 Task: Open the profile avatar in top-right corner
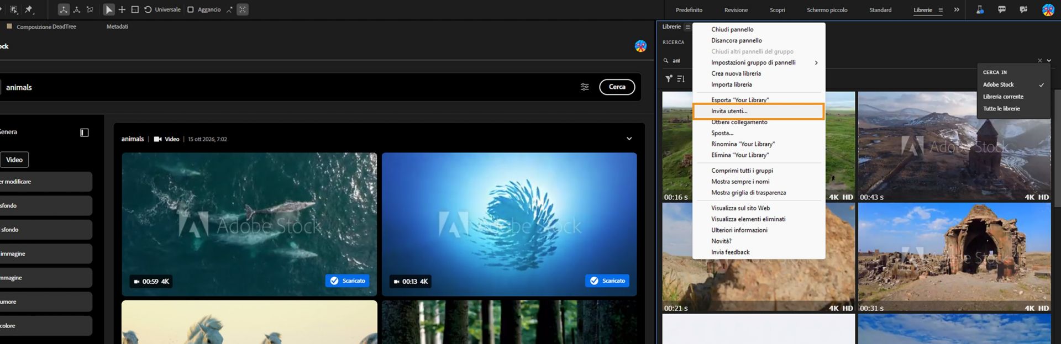pos(1048,9)
